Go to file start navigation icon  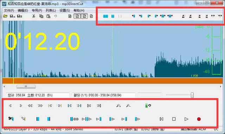point(89,106)
